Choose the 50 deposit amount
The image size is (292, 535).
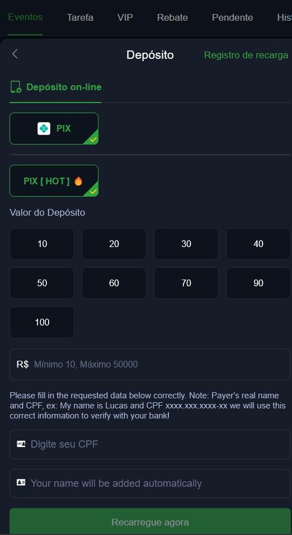pos(42,283)
